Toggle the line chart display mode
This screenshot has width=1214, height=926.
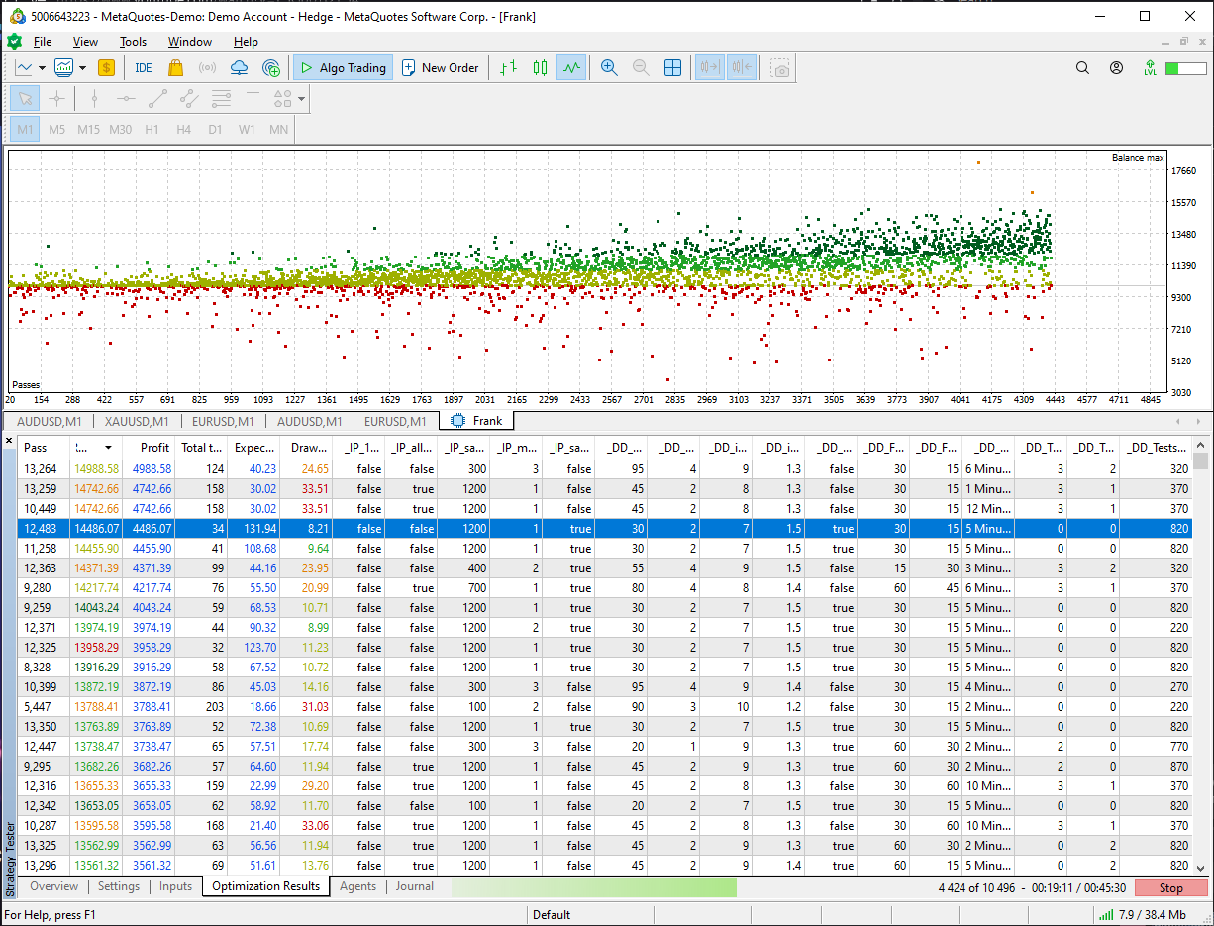coord(571,68)
